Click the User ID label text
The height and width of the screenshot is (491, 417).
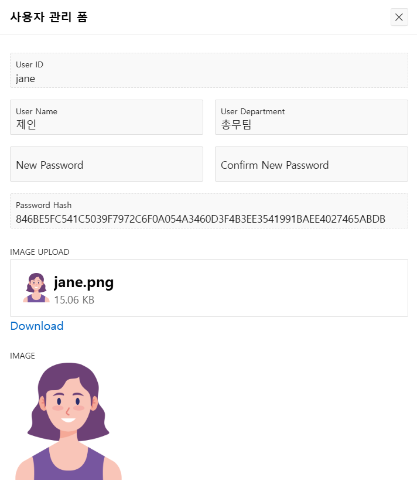(30, 64)
